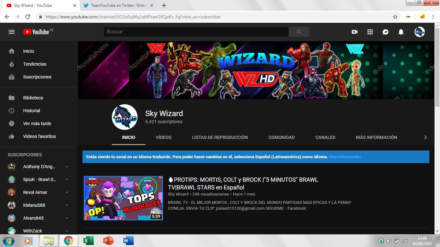This screenshot has width=440, height=247.
Task: Open the file explorer taskbar icon
Action: click(x=49, y=241)
